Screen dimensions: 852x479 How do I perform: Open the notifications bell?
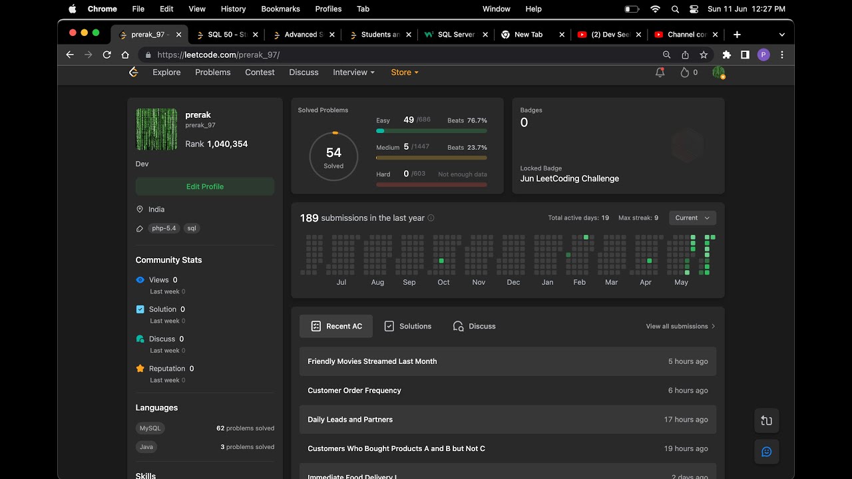click(660, 73)
